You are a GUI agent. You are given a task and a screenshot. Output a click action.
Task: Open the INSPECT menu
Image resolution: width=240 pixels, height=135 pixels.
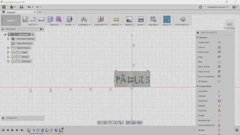point(116,25)
